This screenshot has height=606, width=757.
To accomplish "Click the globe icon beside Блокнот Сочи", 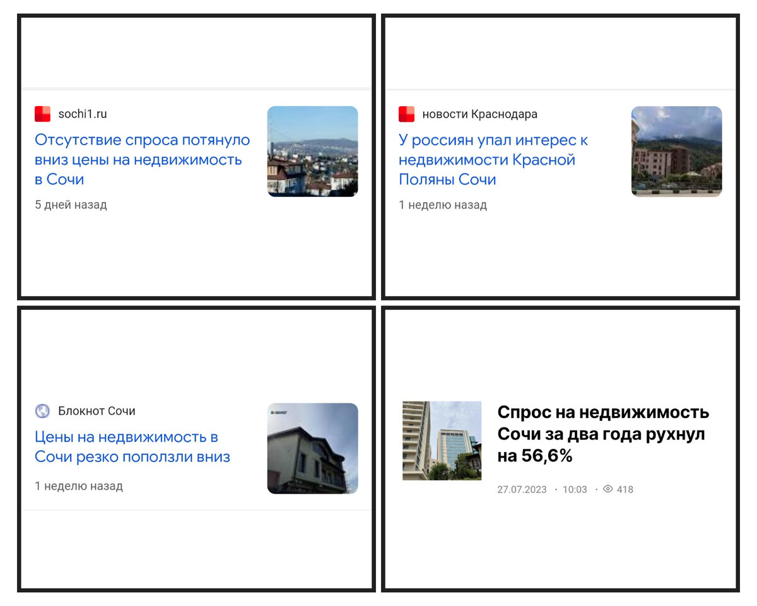I will [42, 411].
